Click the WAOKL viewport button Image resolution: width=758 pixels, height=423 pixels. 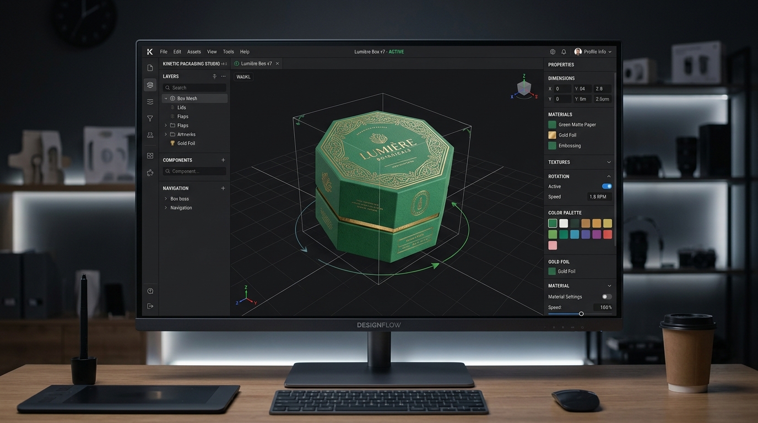pyautogui.click(x=243, y=77)
